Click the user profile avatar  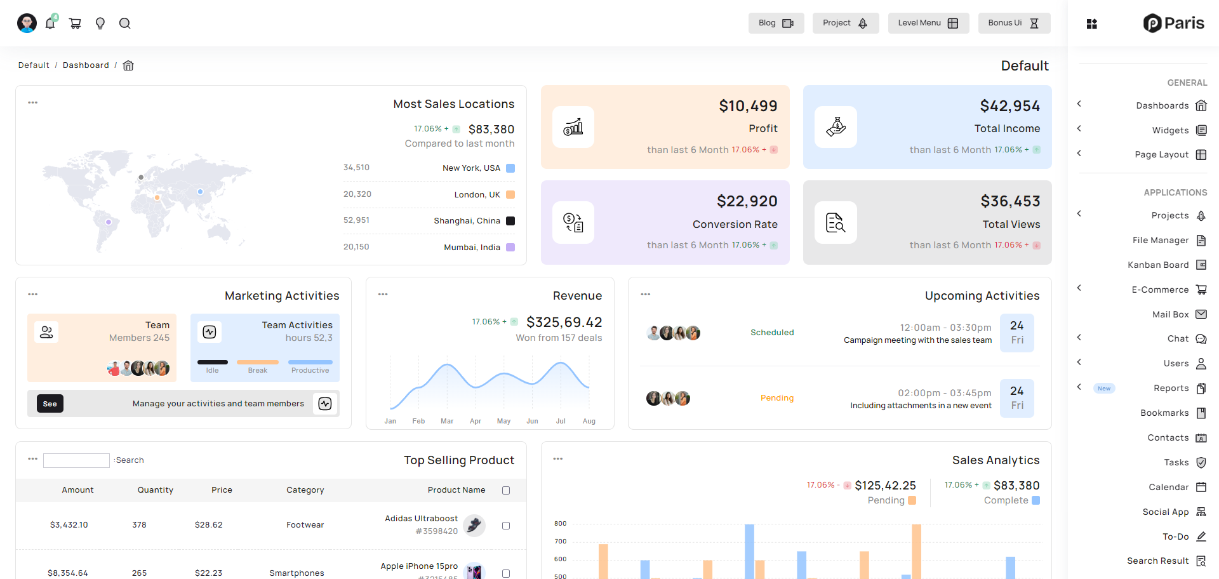[x=27, y=23]
